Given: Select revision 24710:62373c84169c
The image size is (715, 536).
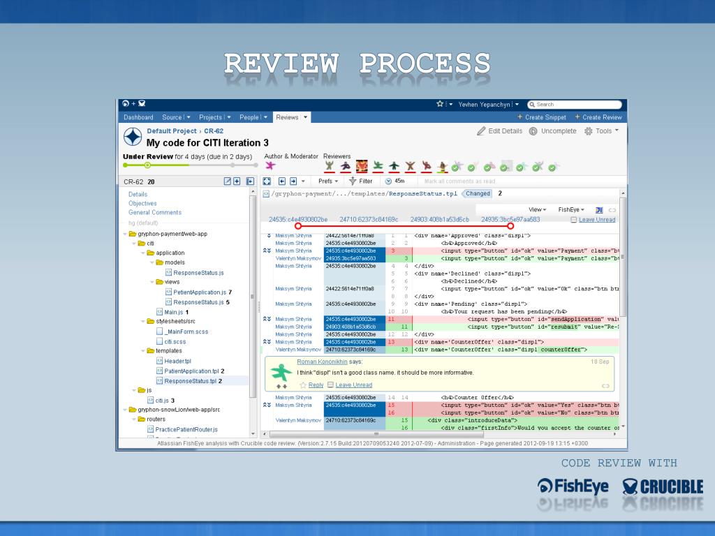Looking at the screenshot, I should 369,220.
